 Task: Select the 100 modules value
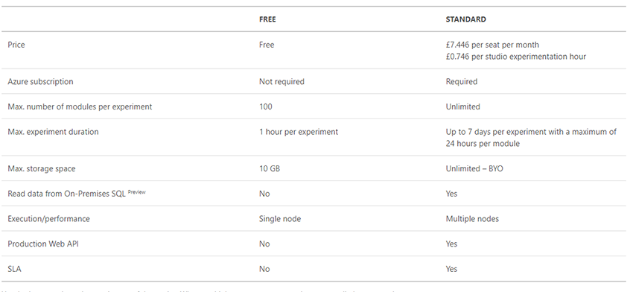coord(266,107)
